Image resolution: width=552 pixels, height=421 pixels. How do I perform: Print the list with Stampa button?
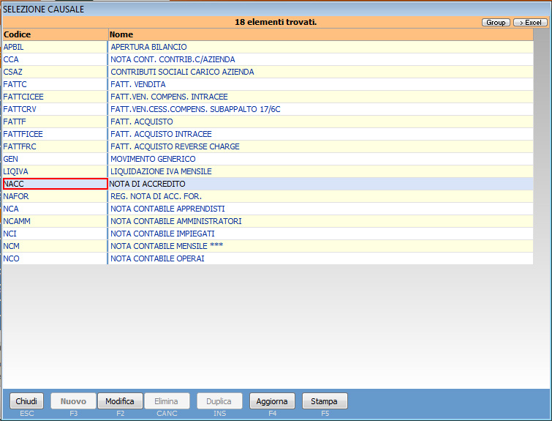tap(324, 401)
